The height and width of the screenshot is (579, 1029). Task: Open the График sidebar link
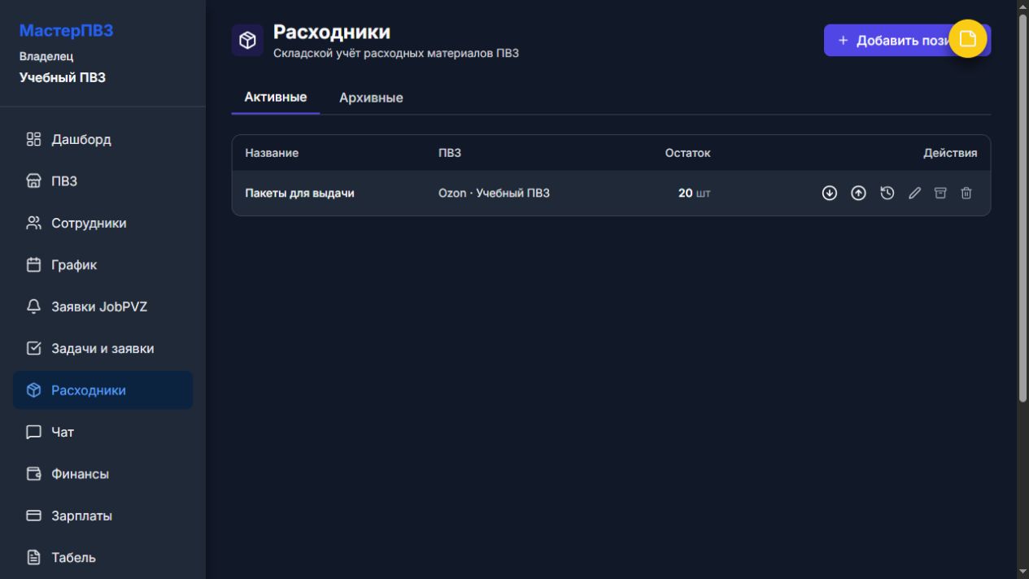pyautogui.click(x=102, y=264)
